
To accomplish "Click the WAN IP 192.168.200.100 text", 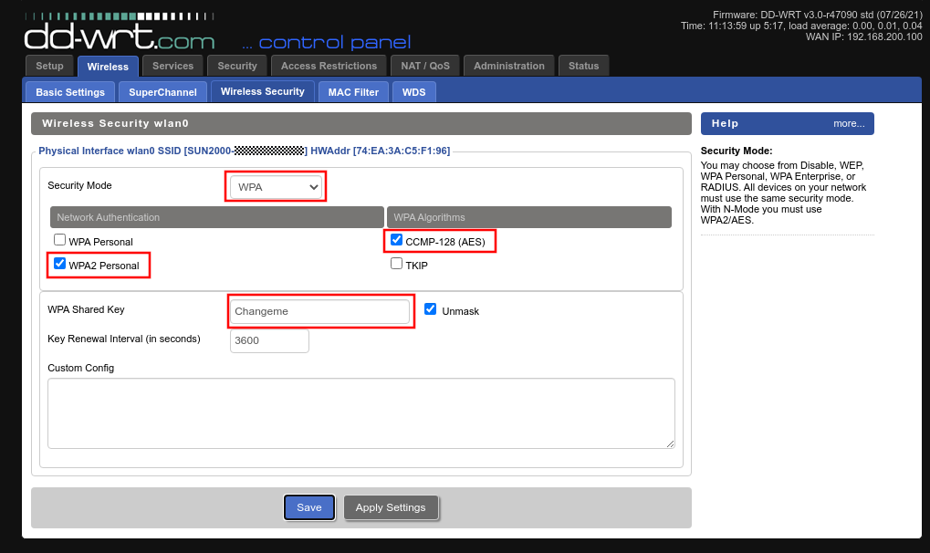I will [863, 37].
